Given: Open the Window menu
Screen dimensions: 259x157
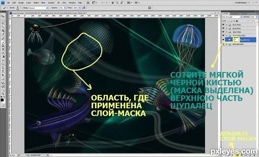Looking at the screenshot, I should pos(72,3).
